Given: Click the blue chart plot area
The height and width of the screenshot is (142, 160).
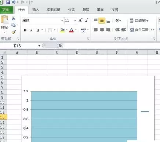Looking at the screenshot, I should coord(84,116).
